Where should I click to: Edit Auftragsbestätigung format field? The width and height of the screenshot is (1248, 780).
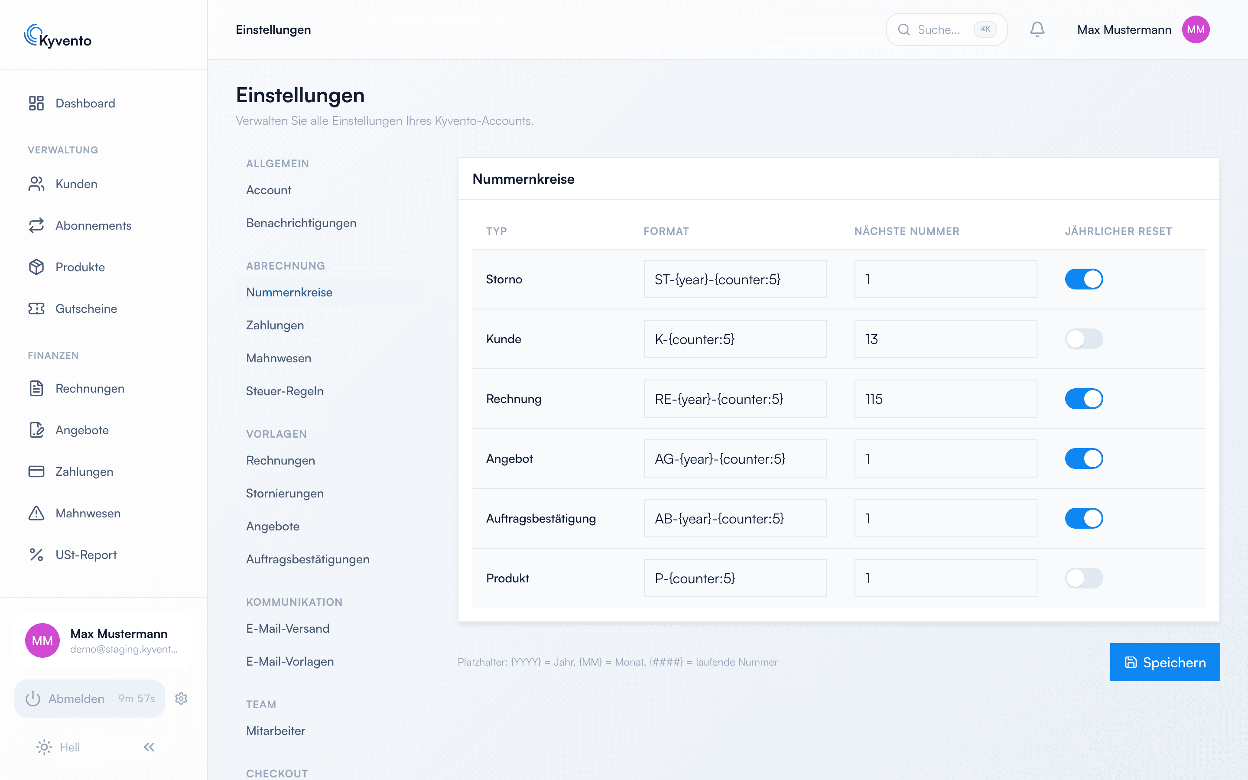(x=735, y=518)
